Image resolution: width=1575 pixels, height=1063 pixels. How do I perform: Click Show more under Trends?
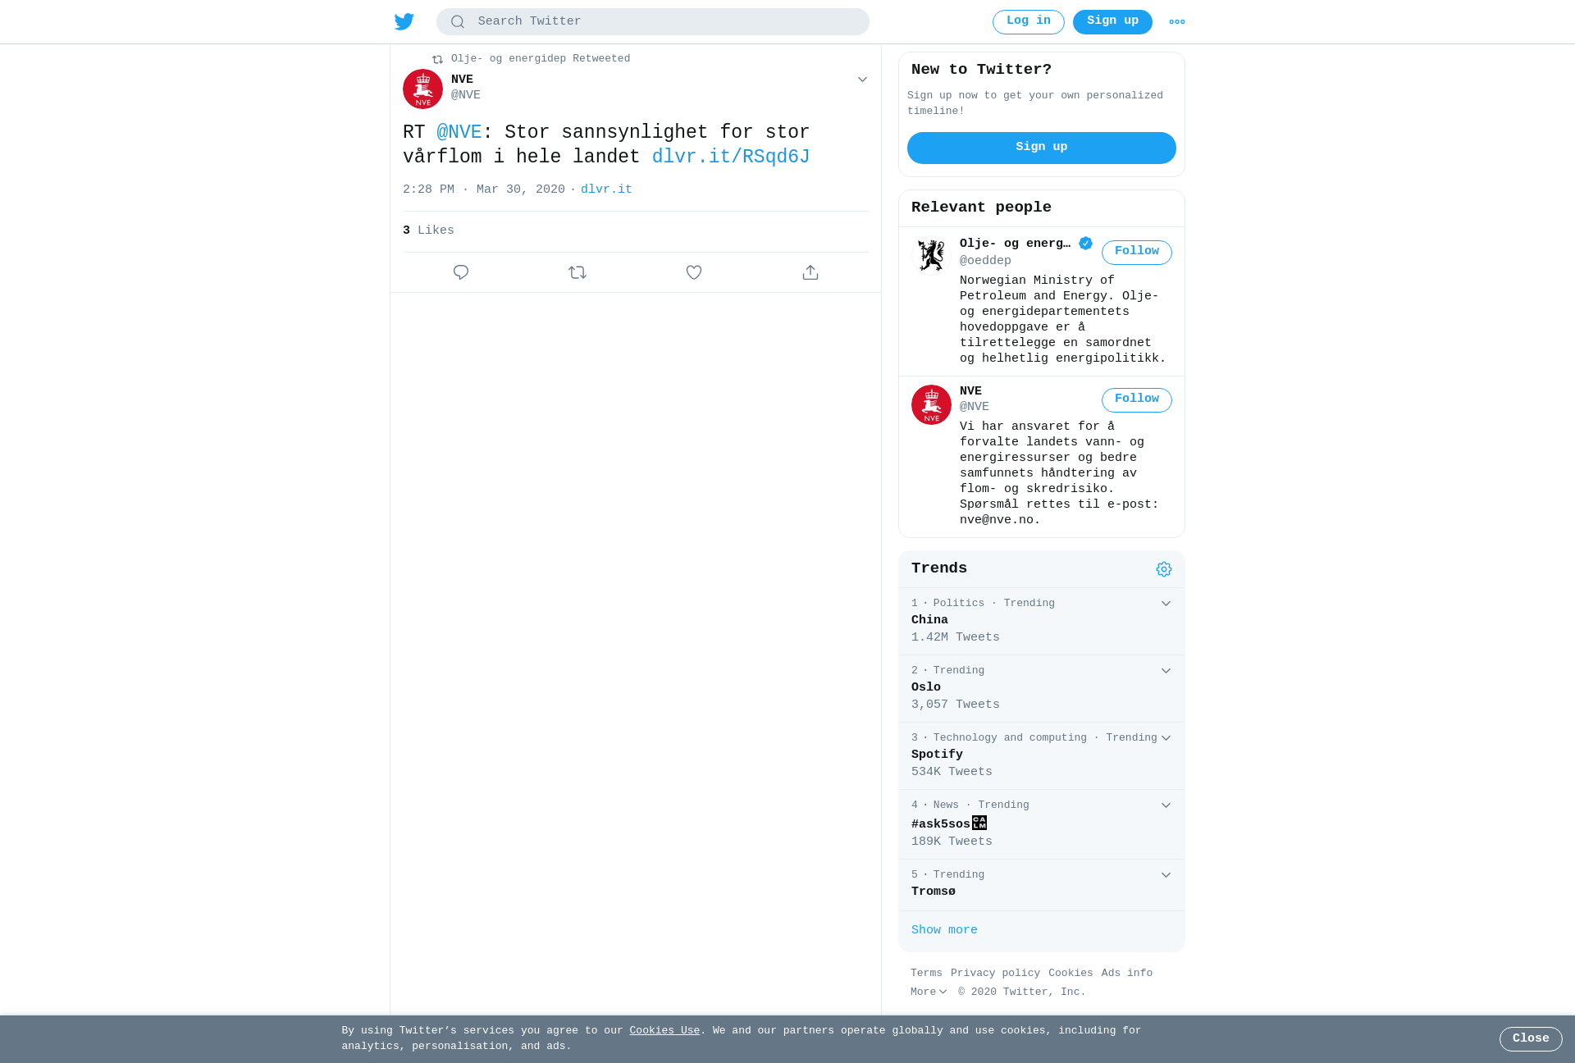[x=944, y=930]
